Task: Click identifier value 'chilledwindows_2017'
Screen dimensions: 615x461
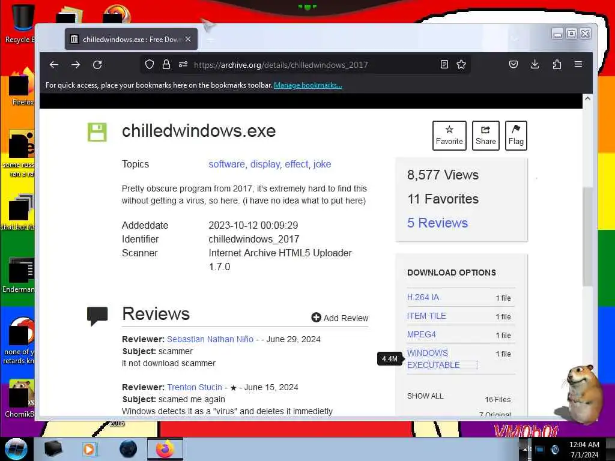Action: [x=254, y=239]
